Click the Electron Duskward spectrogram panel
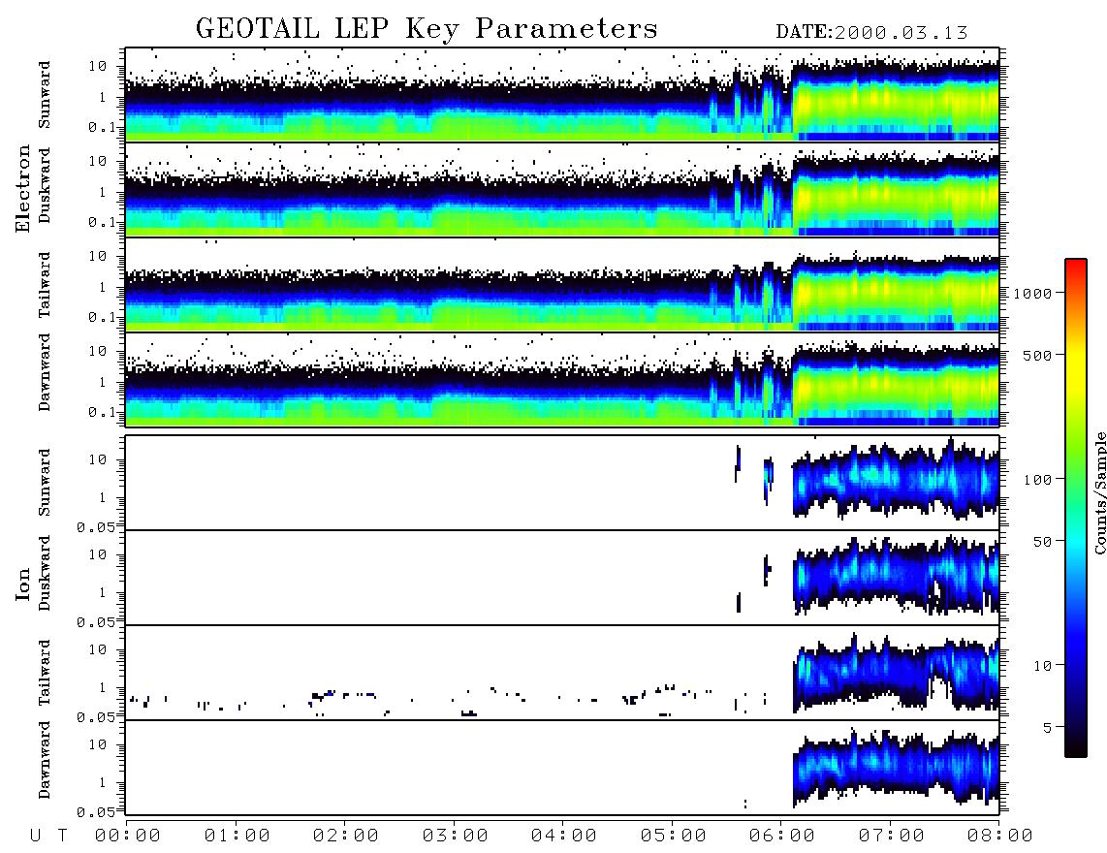The width and height of the screenshot is (1107, 853). point(562,189)
